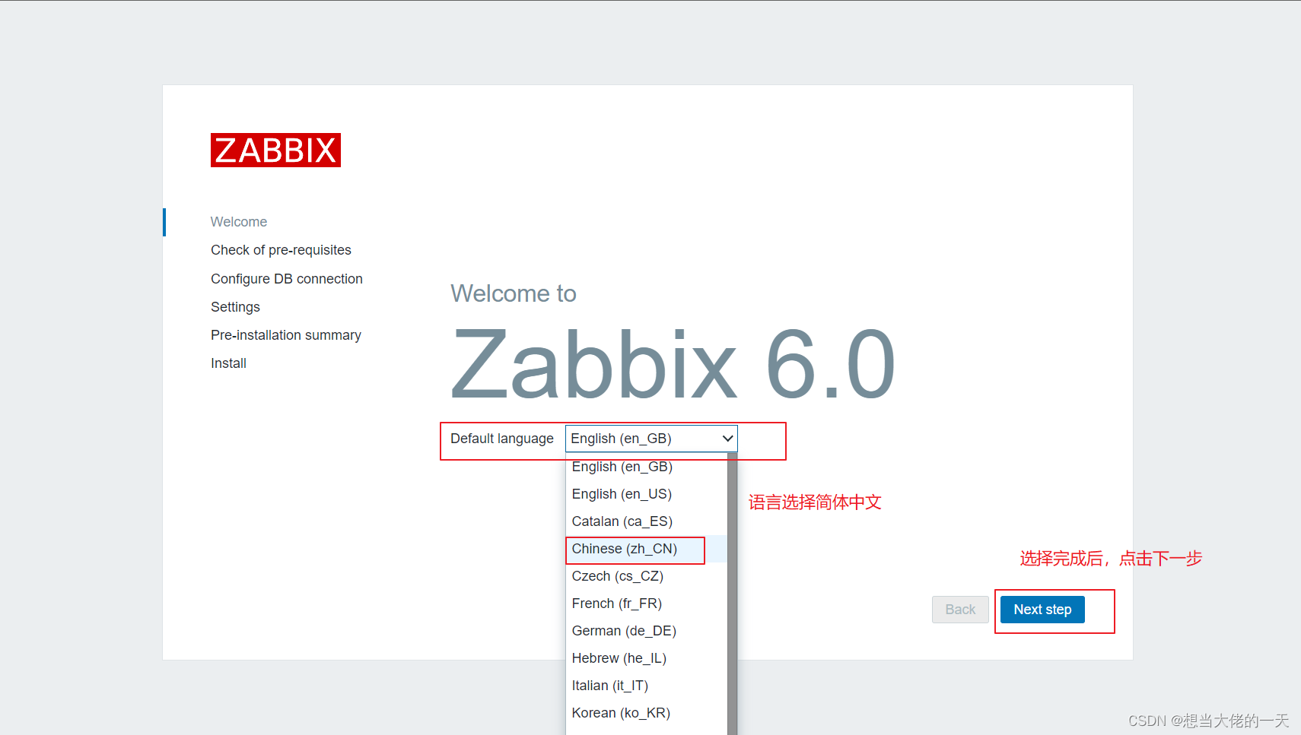Click Check of pre-requisites step
The width and height of the screenshot is (1301, 735).
pos(281,250)
